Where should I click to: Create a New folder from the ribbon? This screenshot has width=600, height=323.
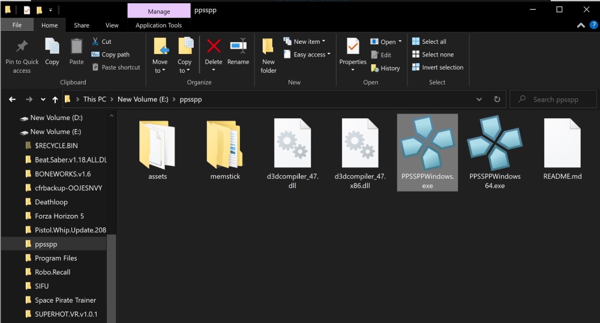coord(268,54)
